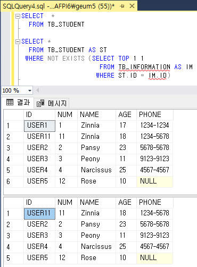Click cell Peony in second result grid

(x=96, y=236)
